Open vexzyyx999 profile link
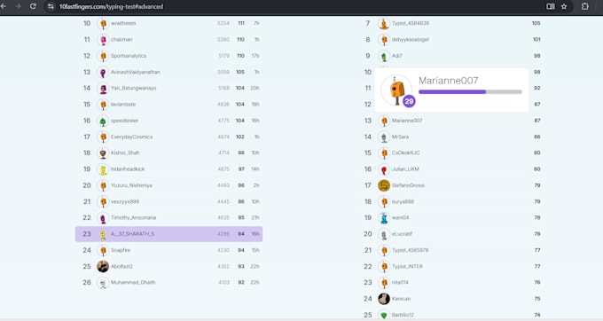603x321 pixels. tap(125, 201)
